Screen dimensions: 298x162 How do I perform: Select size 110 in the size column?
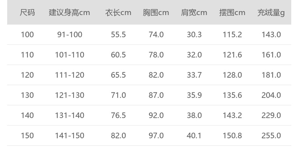pyautogui.click(x=27, y=55)
